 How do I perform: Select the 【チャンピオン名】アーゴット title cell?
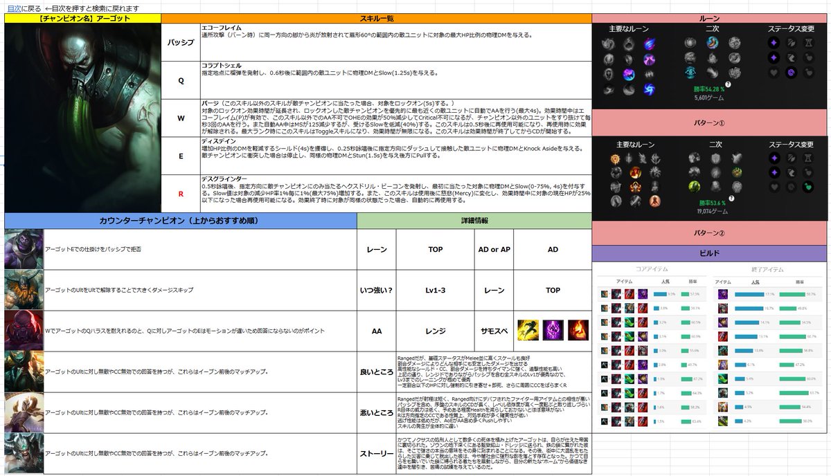point(82,19)
